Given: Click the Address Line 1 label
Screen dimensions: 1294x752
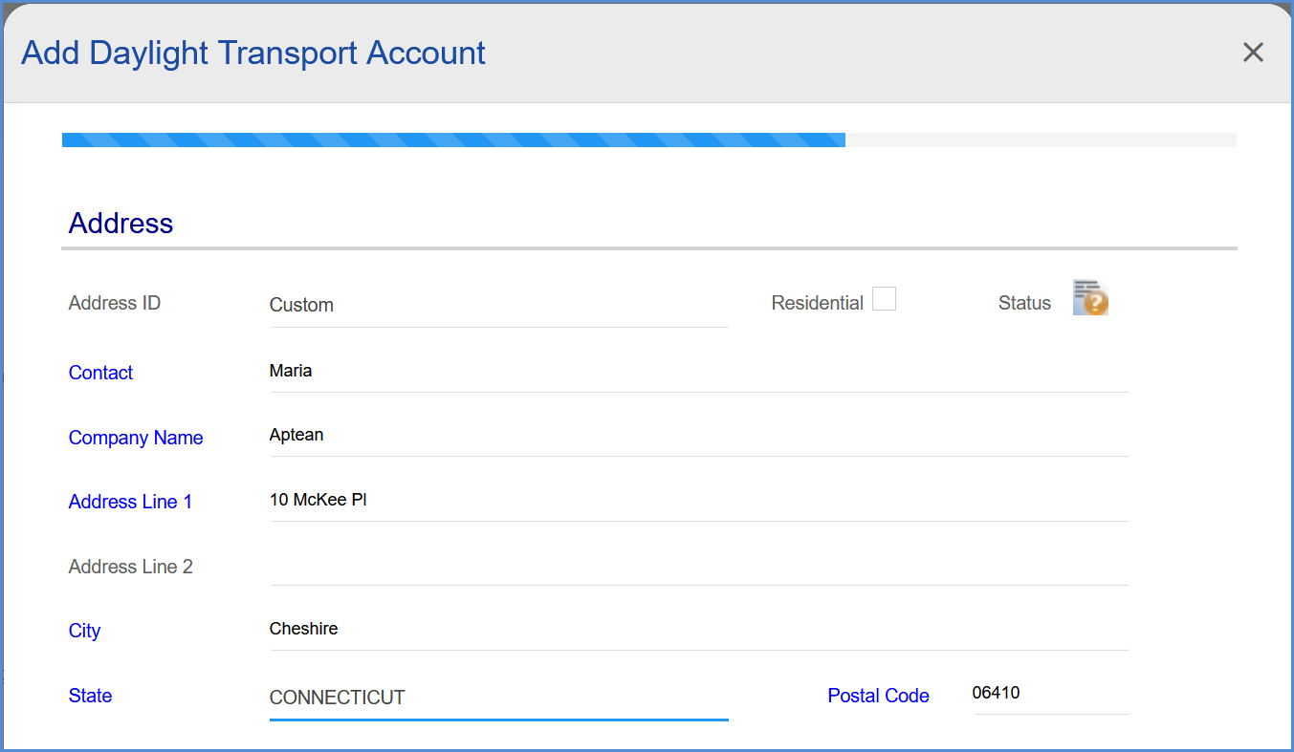Looking at the screenshot, I should (130, 502).
